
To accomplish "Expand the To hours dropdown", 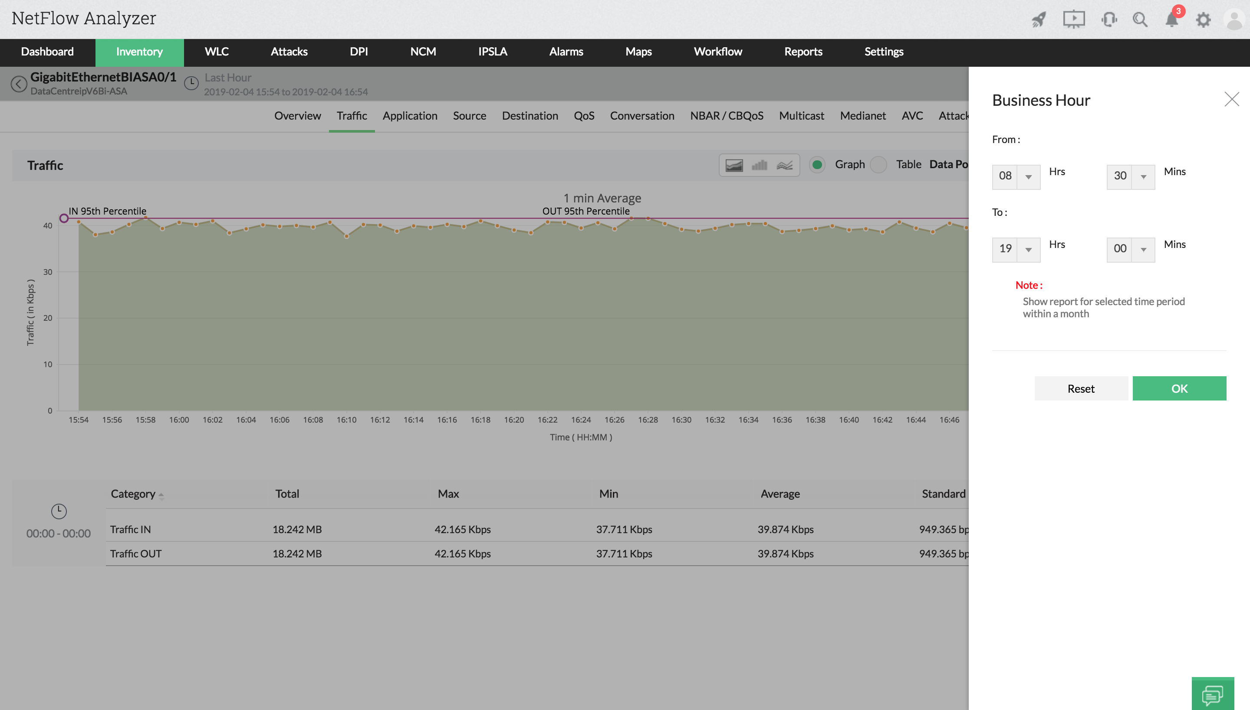I will [x=1028, y=249].
